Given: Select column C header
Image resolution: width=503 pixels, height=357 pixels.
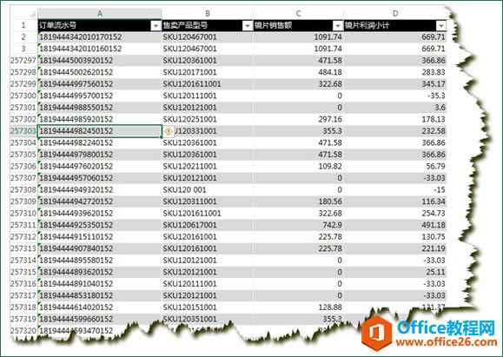Looking at the screenshot, I should click(298, 14).
